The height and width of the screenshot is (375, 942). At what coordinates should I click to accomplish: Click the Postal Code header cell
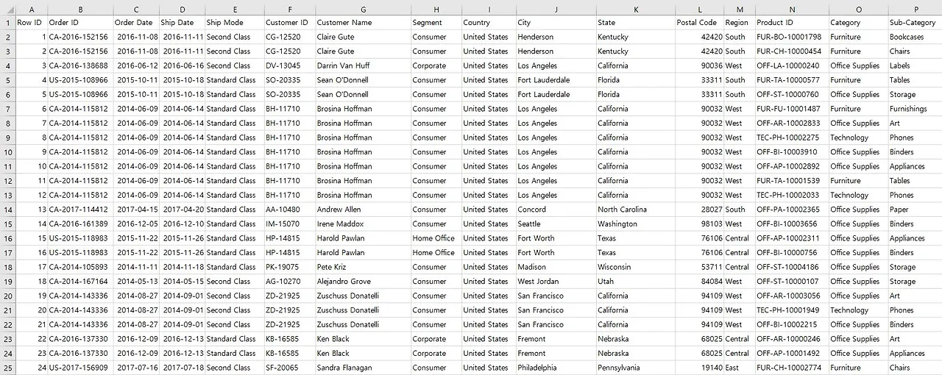[x=699, y=22]
